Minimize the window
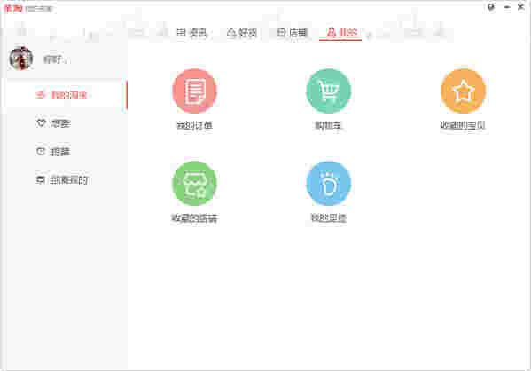 [x=506, y=7]
